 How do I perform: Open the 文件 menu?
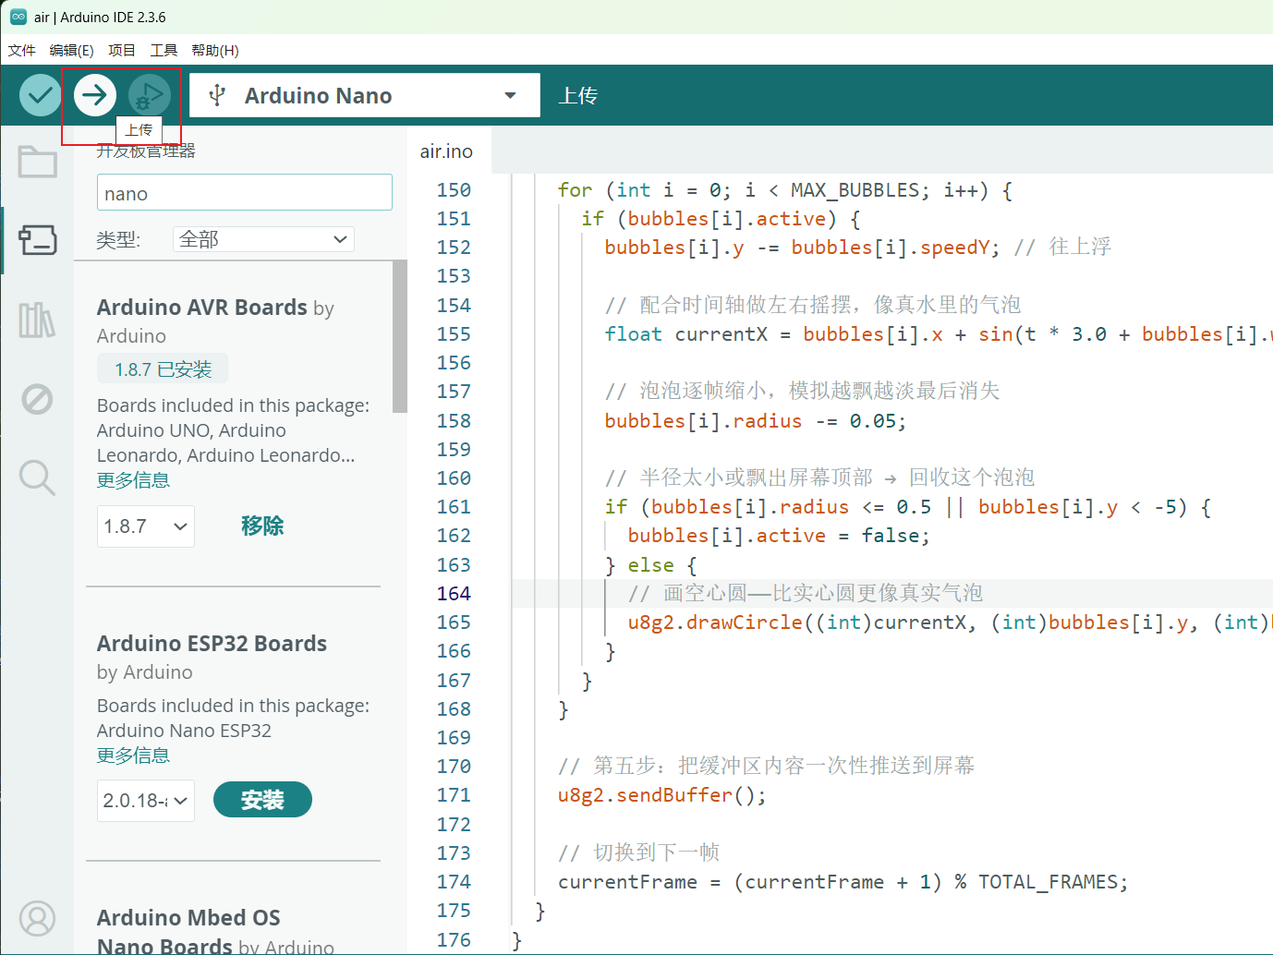coord(22,50)
